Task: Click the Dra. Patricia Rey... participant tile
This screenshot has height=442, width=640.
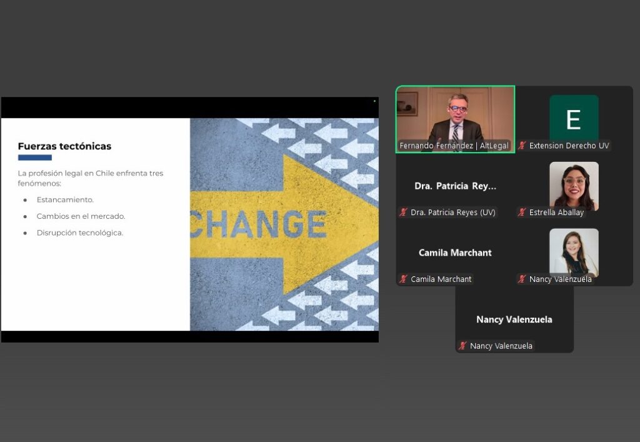Action: 455,186
